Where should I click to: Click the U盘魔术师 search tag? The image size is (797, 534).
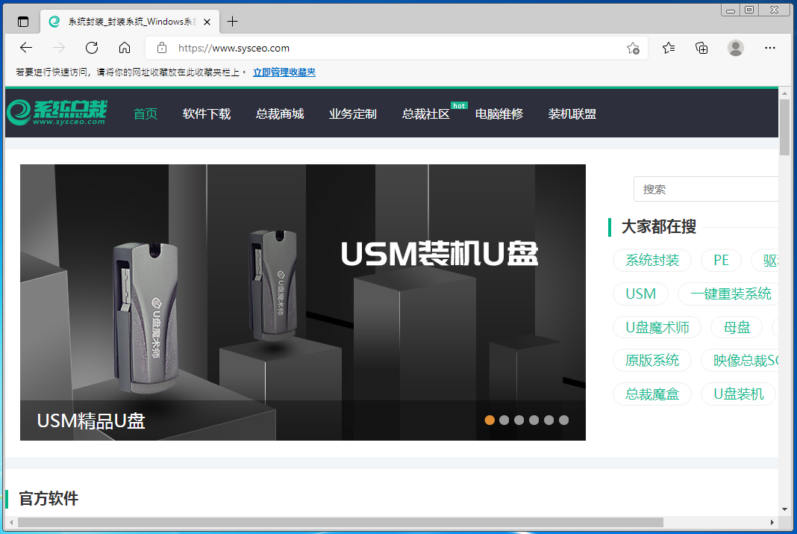click(657, 328)
